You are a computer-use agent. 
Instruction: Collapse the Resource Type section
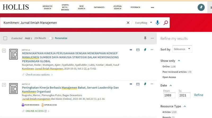(185, 106)
